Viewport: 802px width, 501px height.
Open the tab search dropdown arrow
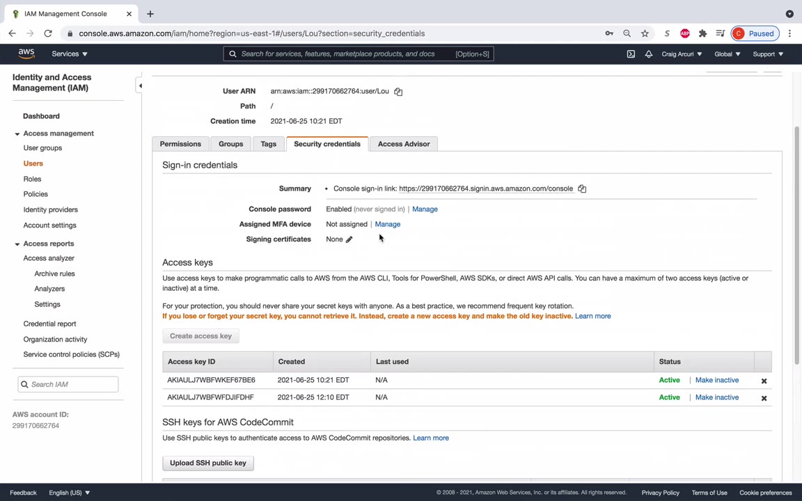[789, 14]
